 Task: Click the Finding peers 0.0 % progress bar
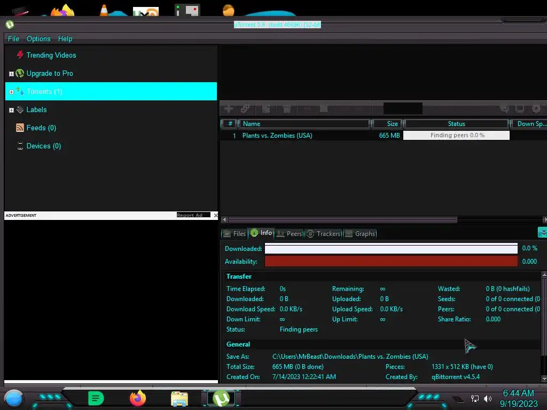click(x=456, y=135)
